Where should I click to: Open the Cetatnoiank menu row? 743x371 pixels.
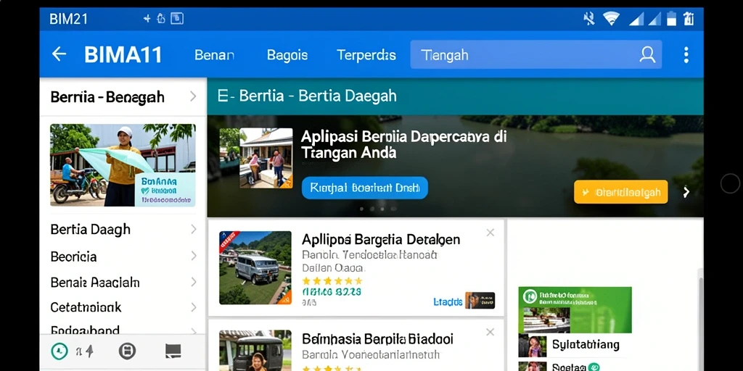coord(123,307)
